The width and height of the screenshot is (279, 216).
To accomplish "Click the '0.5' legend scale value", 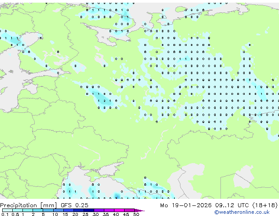I will coord(15,214).
